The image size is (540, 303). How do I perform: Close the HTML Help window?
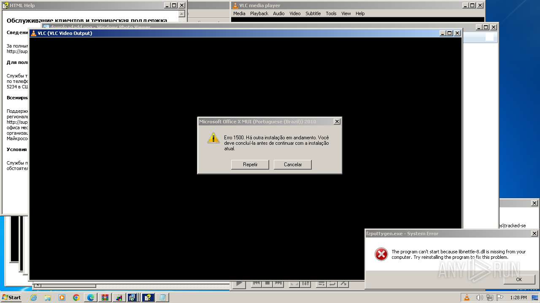click(x=182, y=5)
